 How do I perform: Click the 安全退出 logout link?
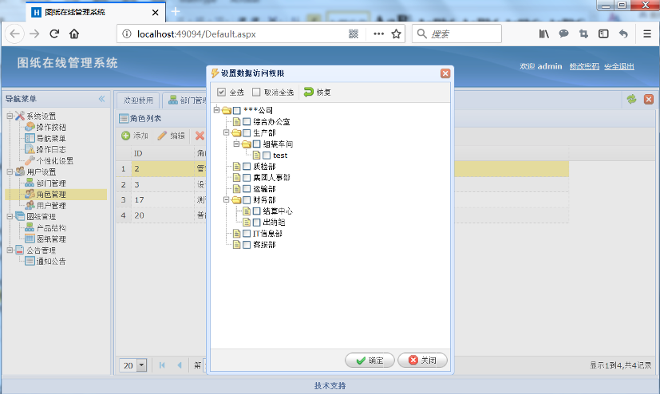[x=619, y=66]
